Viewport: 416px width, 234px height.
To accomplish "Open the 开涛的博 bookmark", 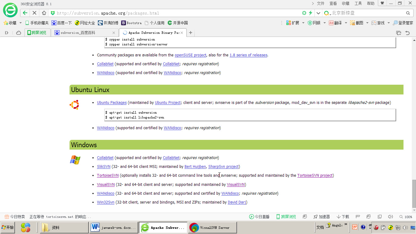I will (108, 23).
